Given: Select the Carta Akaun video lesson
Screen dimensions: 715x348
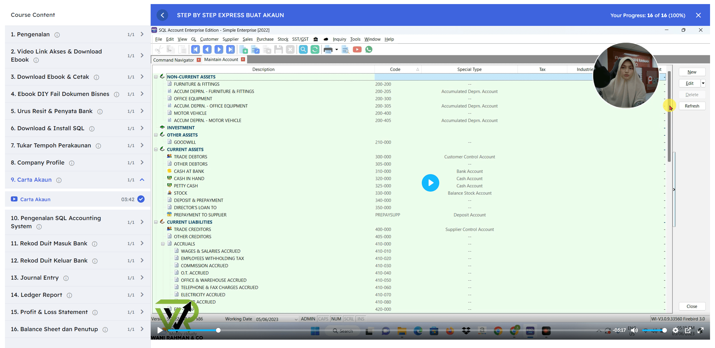Looking at the screenshot, I should tap(78, 199).
